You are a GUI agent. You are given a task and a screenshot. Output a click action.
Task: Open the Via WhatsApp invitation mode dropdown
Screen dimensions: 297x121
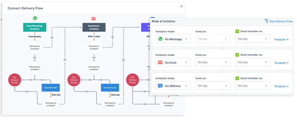[x=173, y=39]
